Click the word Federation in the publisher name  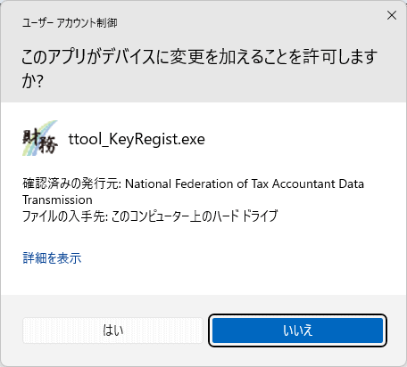[x=203, y=183]
